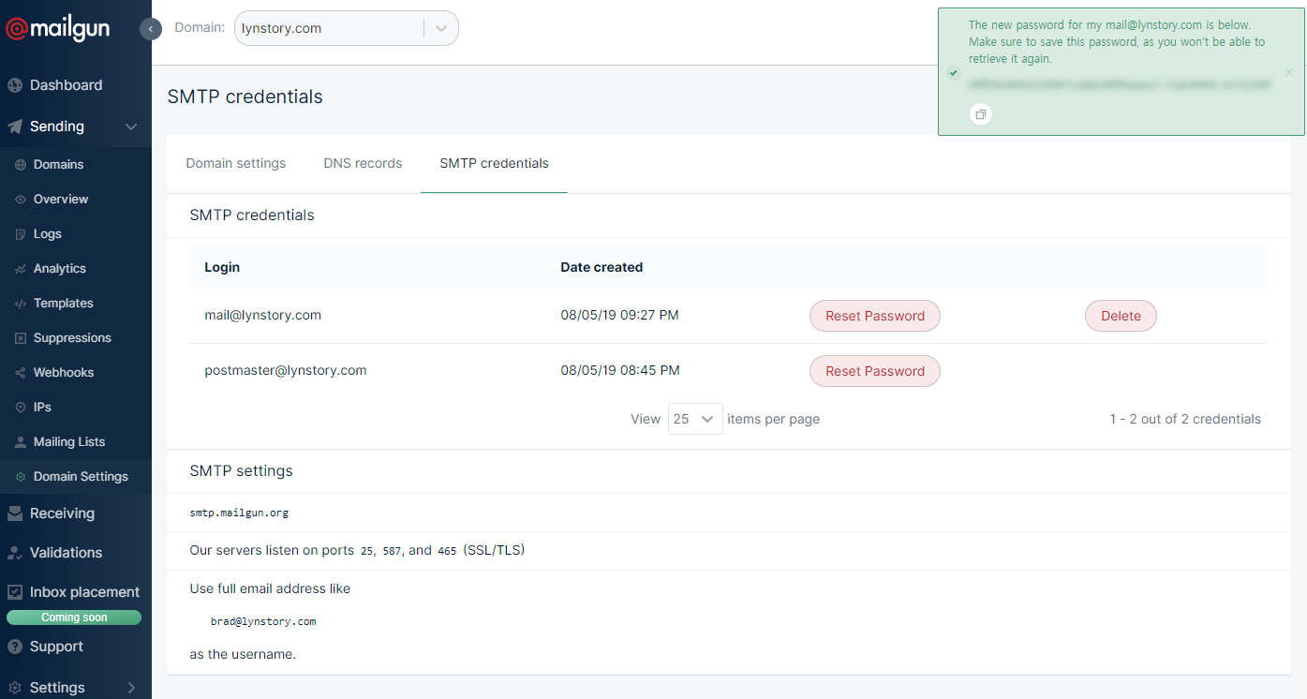Image resolution: width=1307 pixels, height=699 pixels.
Task: Click the credentials count text
Action: click(x=1185, y=419)
